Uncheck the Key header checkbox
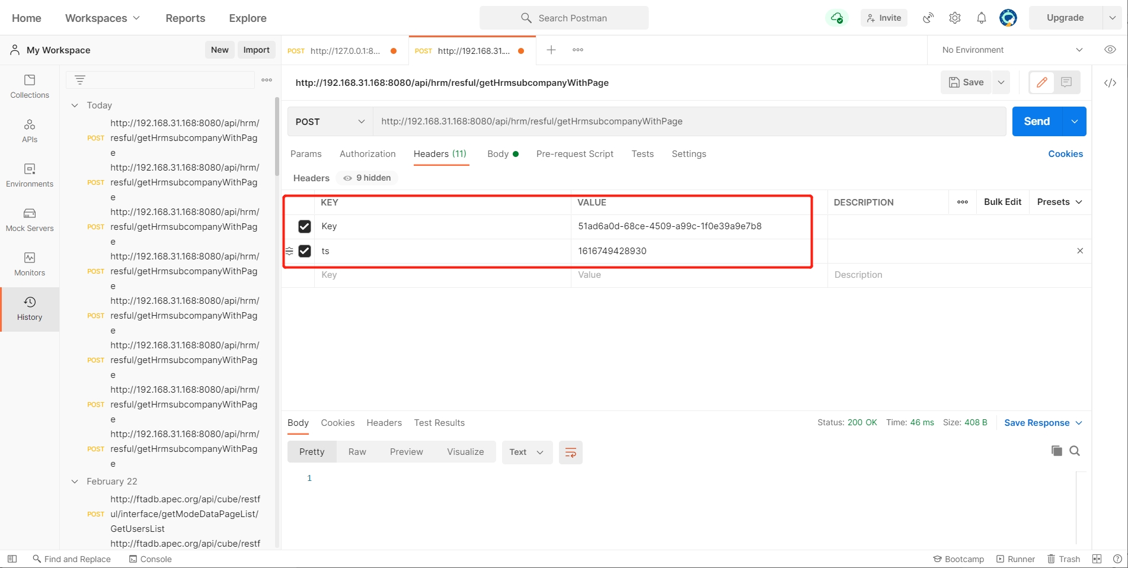This screenshot has width=1128, height=568. coord(305,226)
